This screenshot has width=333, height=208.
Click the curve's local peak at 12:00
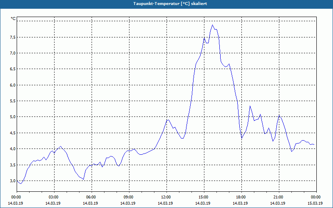point(168,120)
